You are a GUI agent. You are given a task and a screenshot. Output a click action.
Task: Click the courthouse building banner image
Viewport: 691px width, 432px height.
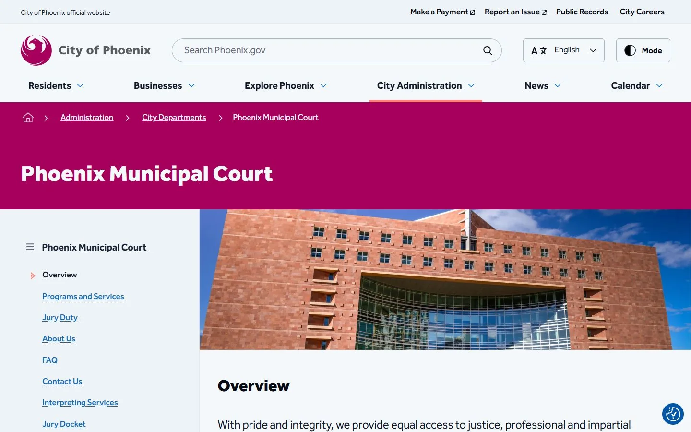445,279
